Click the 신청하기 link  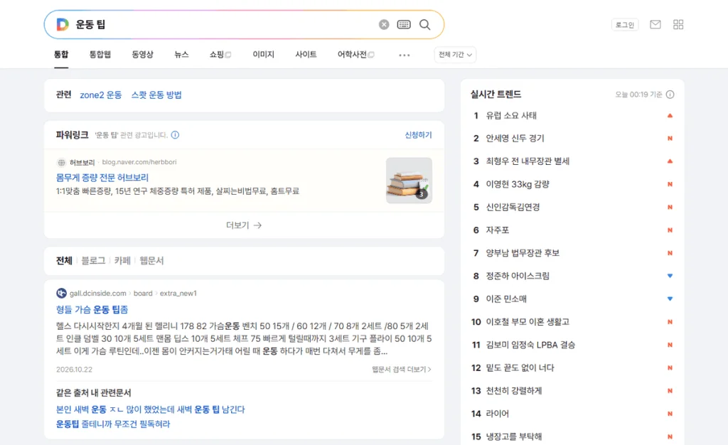418,135
